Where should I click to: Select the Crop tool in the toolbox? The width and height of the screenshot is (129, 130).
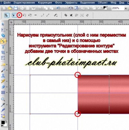click(3, 52)
